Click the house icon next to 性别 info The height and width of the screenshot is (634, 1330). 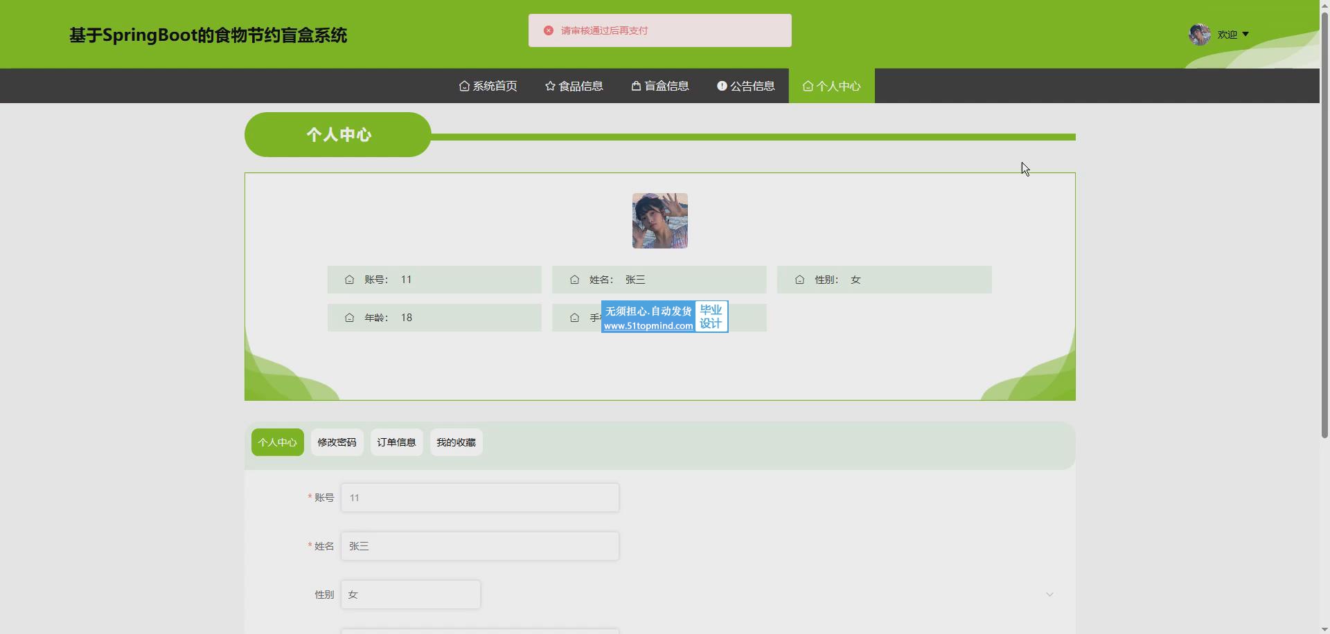(799, 280)
